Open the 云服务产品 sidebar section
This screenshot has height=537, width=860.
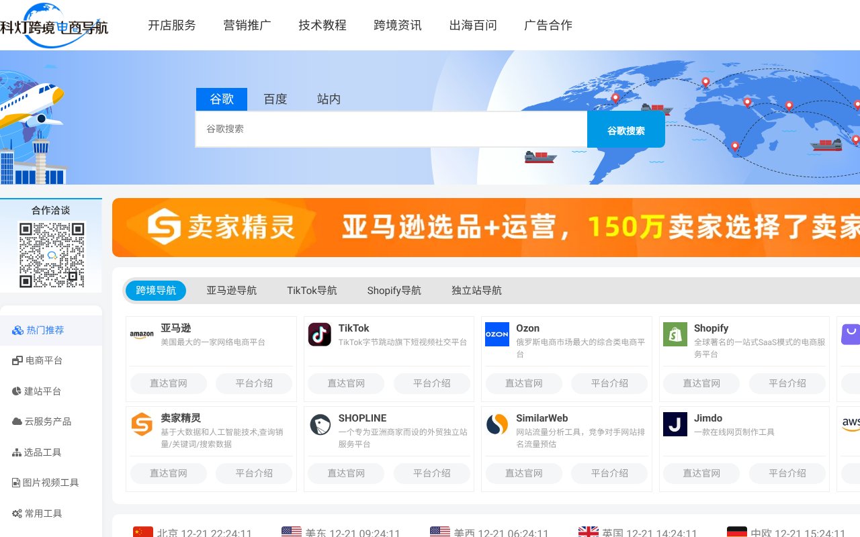pos(17,421)
